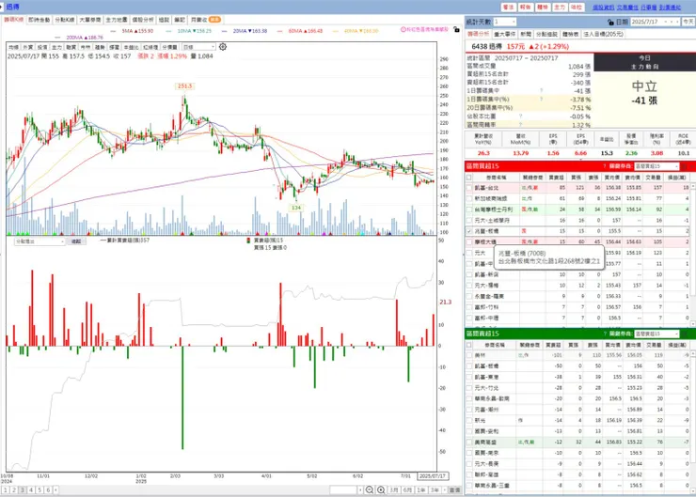Check the 台灣摩根士丹利 broker checkbox
The image size is (696, 497).
coord(469,210)
